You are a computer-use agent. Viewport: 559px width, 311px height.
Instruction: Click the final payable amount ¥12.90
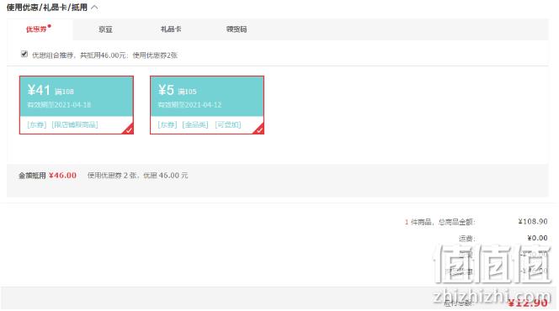(528, 303)
